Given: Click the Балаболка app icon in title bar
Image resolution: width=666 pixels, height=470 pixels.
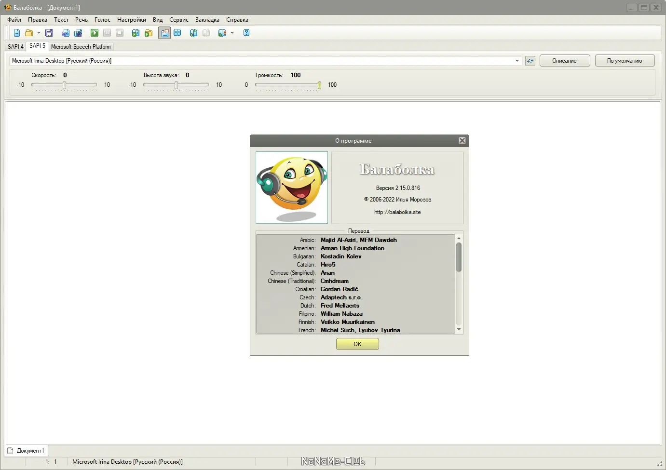Looking at the screenshot, I should (7, 7).
